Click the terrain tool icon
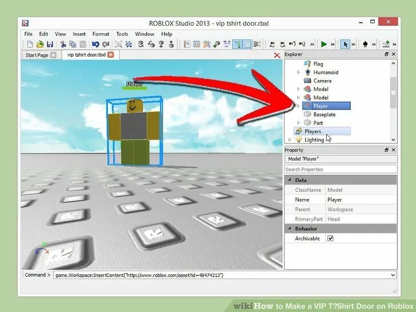 coord(386,44)
